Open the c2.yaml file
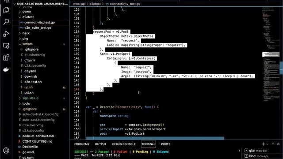The image size is (283, 159). tap(41, 71)
